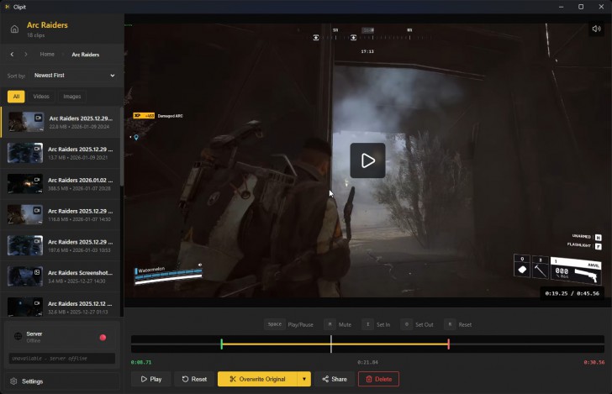Click the Share button
The height and width of the screenshot is (394, 612).
click(x=333, y=379)
